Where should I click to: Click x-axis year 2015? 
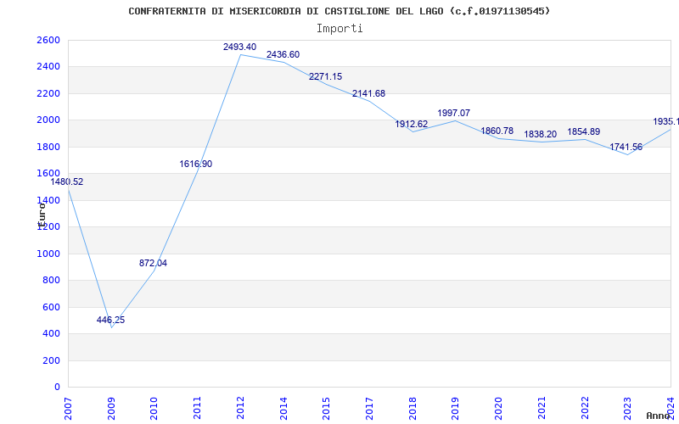tap(326, 410)
